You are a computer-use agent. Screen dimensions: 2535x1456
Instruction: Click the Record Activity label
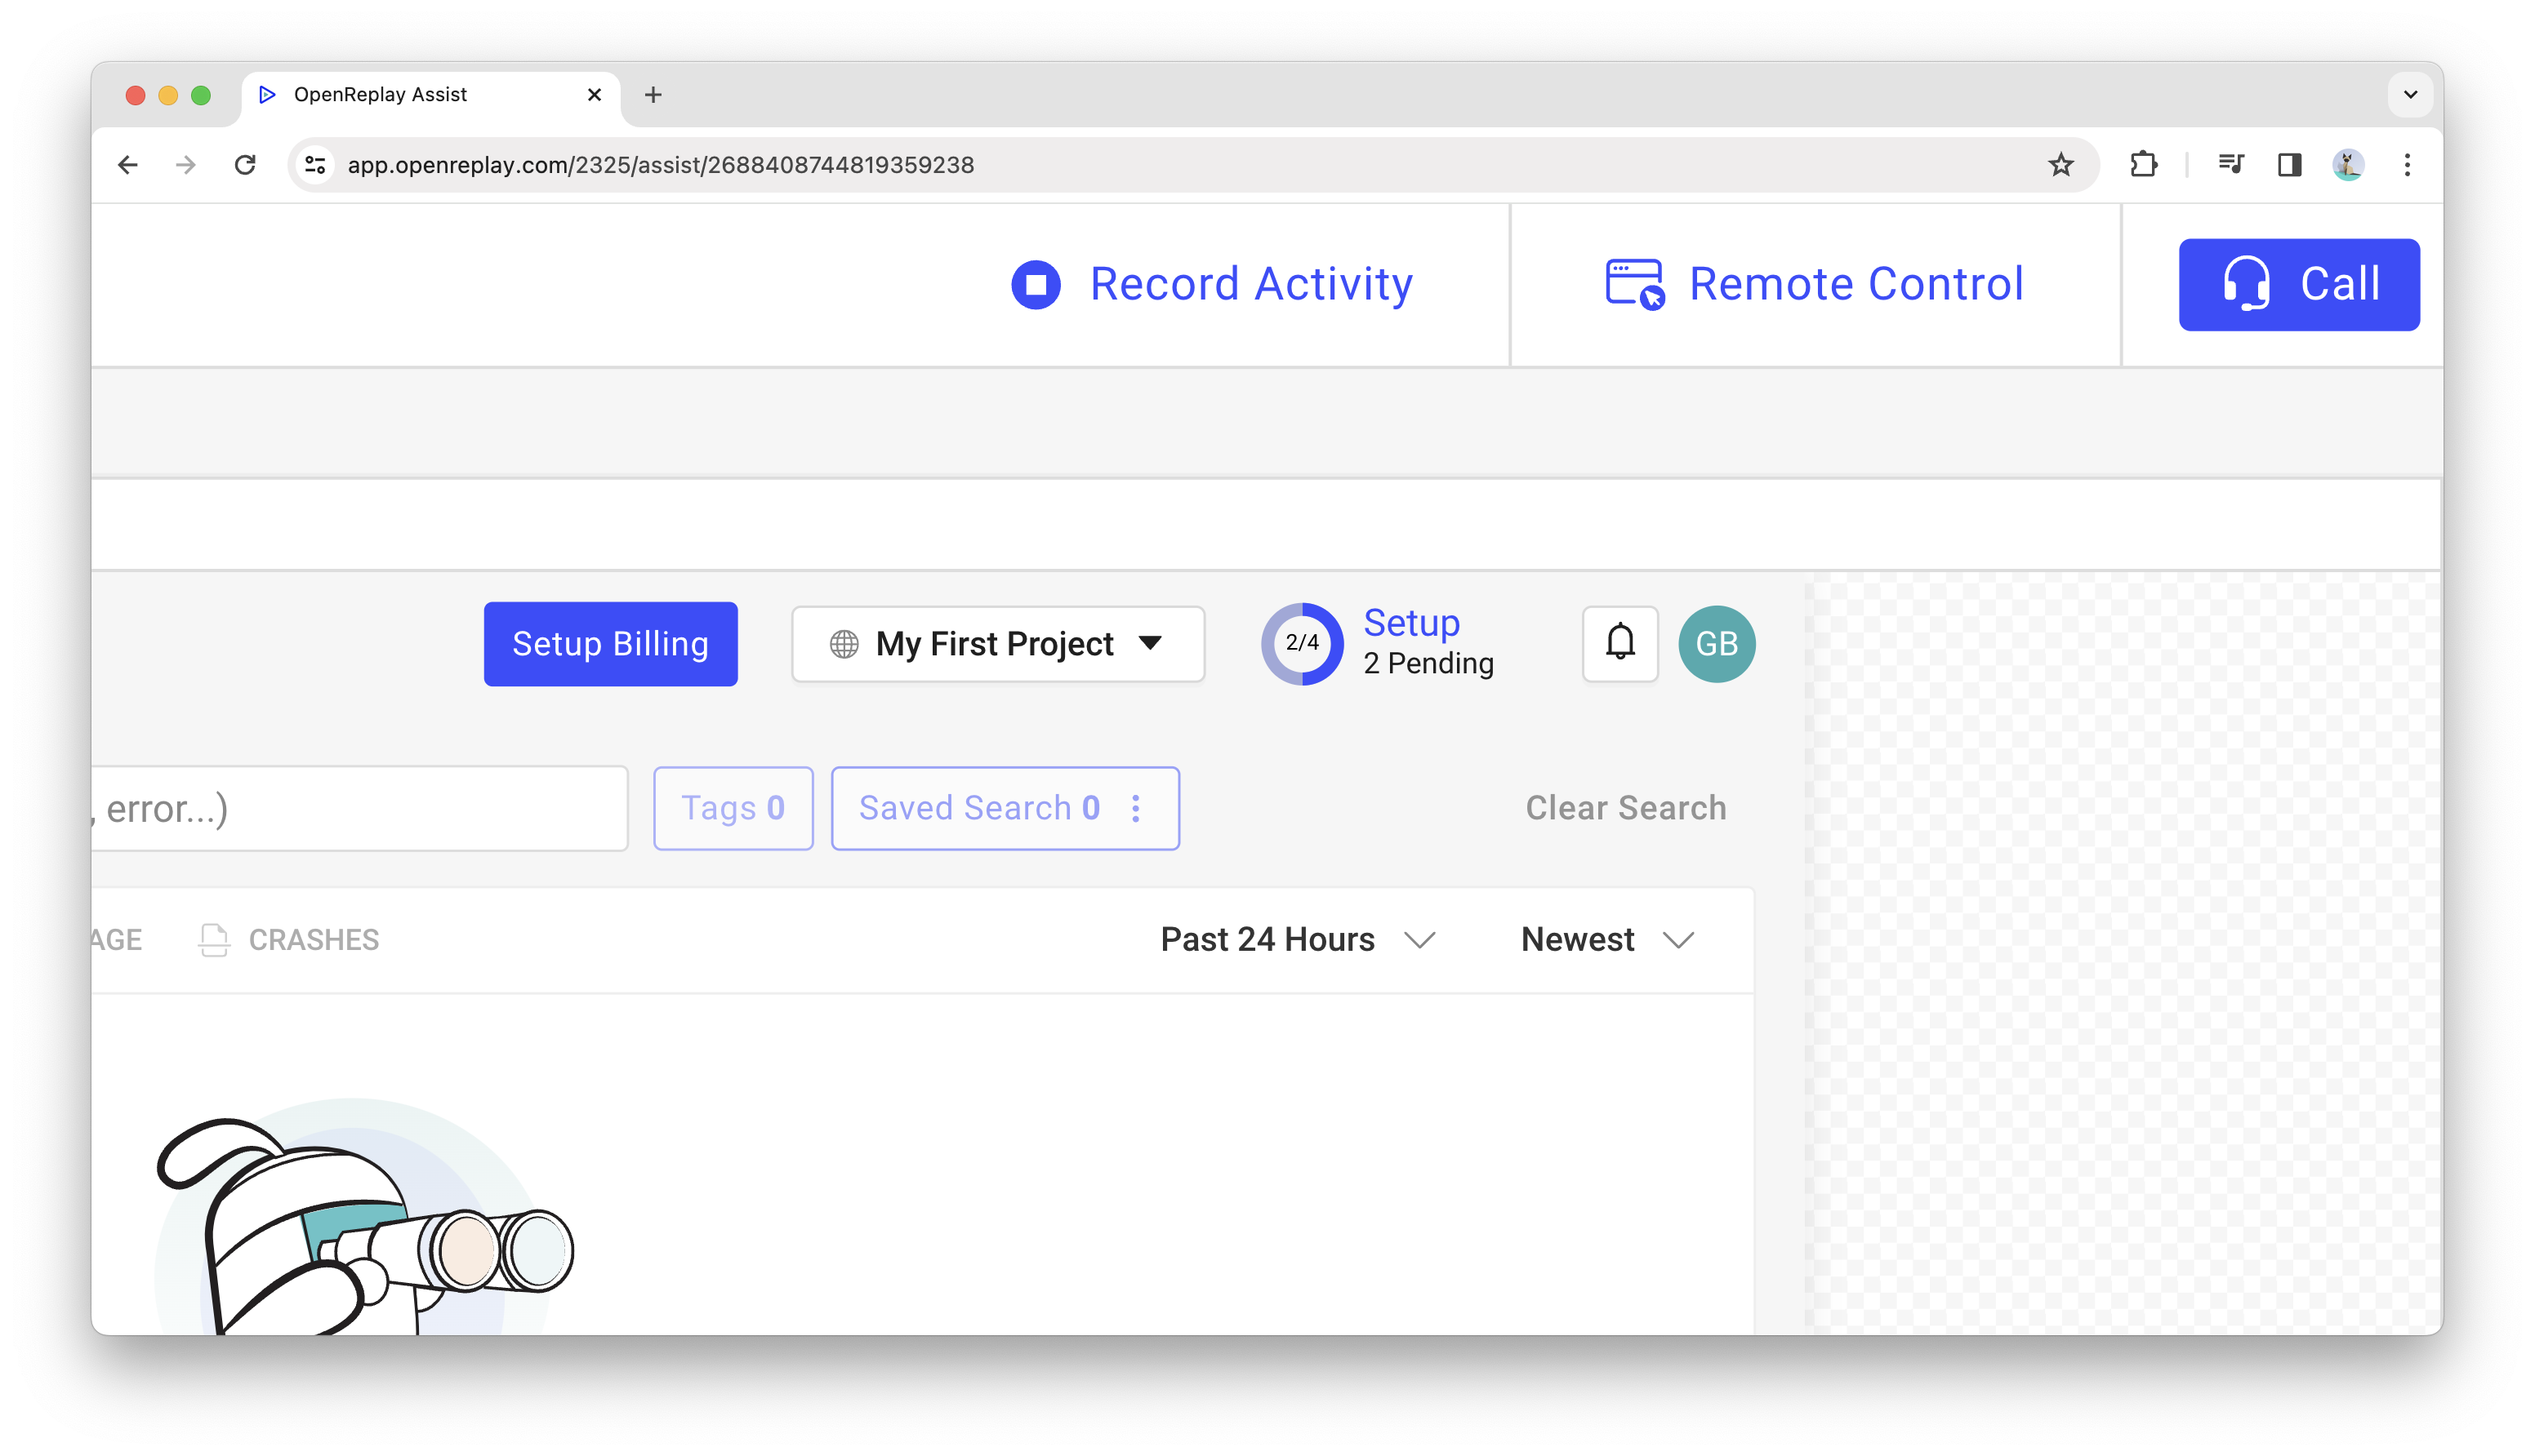pyautogui.click(x=1250, y=284)
